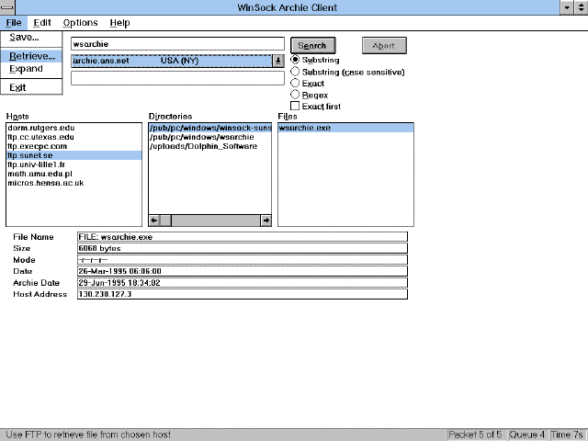Screen dimensions: 588x441
Task: Click Directories list right scroll arrow
Action: pyautogui.click(x=266, y=220)
